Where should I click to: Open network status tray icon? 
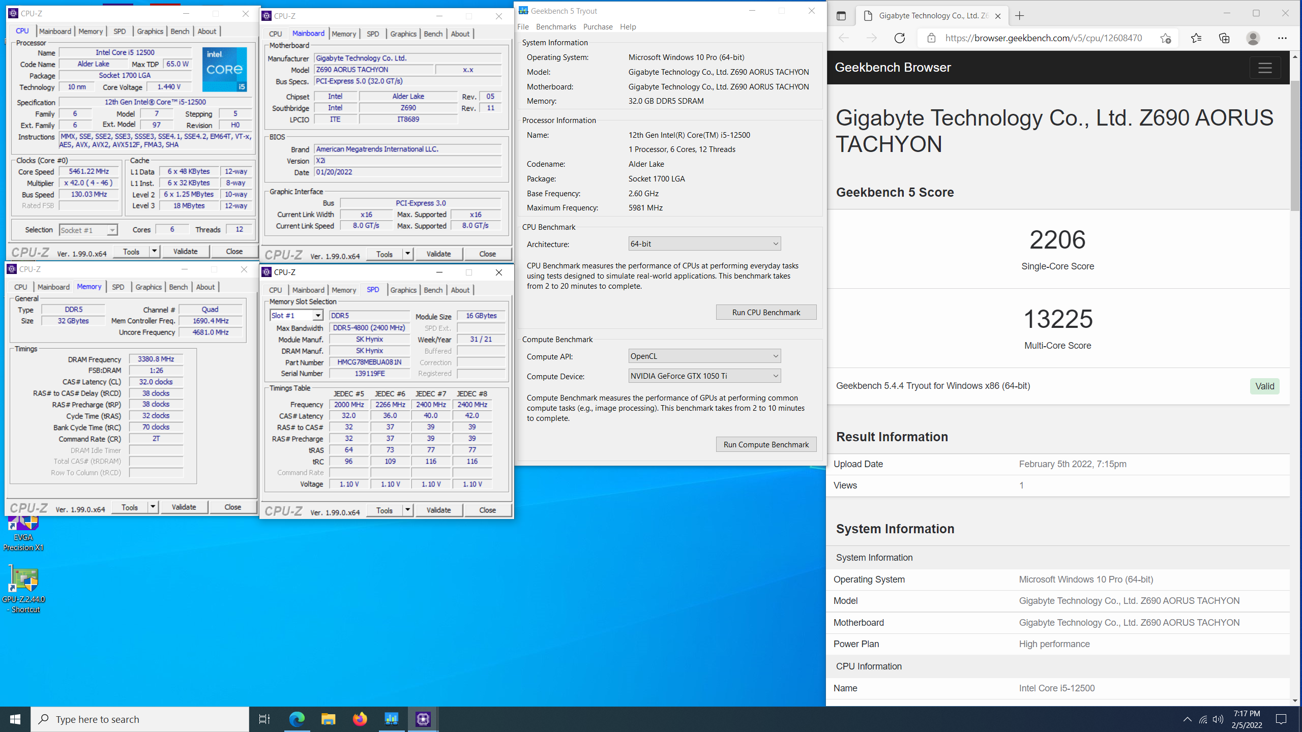(x=1203, y=719)
